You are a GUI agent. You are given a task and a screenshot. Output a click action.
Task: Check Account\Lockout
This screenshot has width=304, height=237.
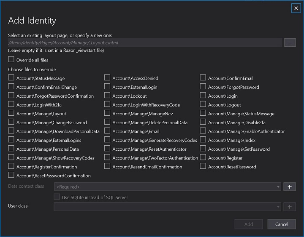click(x=107, y=95)
